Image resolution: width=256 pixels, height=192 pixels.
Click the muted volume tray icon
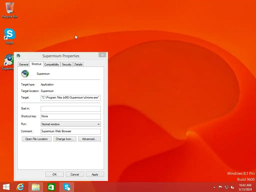(x=232, y=187)
